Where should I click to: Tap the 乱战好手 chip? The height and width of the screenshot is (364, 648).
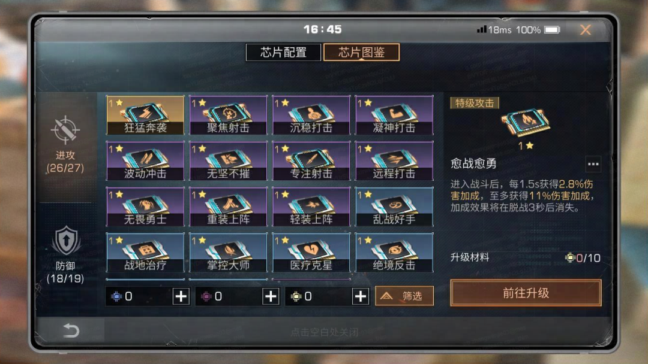(394, 207)
